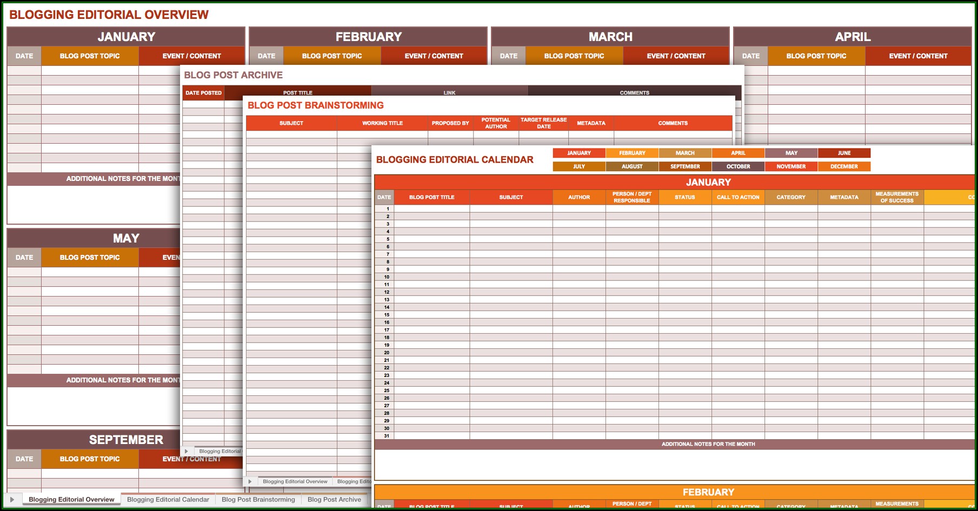Switch to the Blogging Editorial Calendar sheet tab

(x=168, y=500)
